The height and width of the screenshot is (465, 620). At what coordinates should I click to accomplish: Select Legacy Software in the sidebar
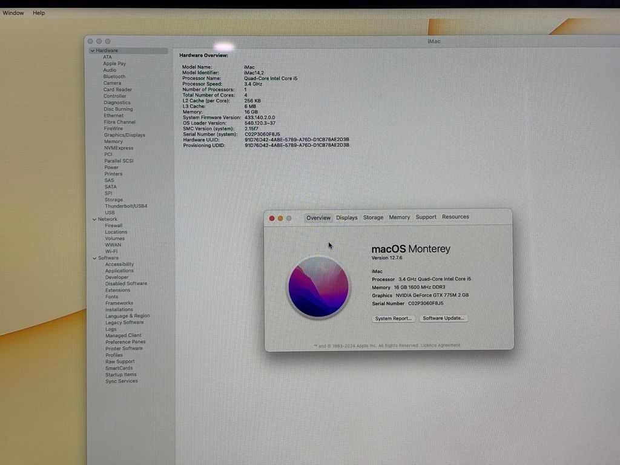125,323
